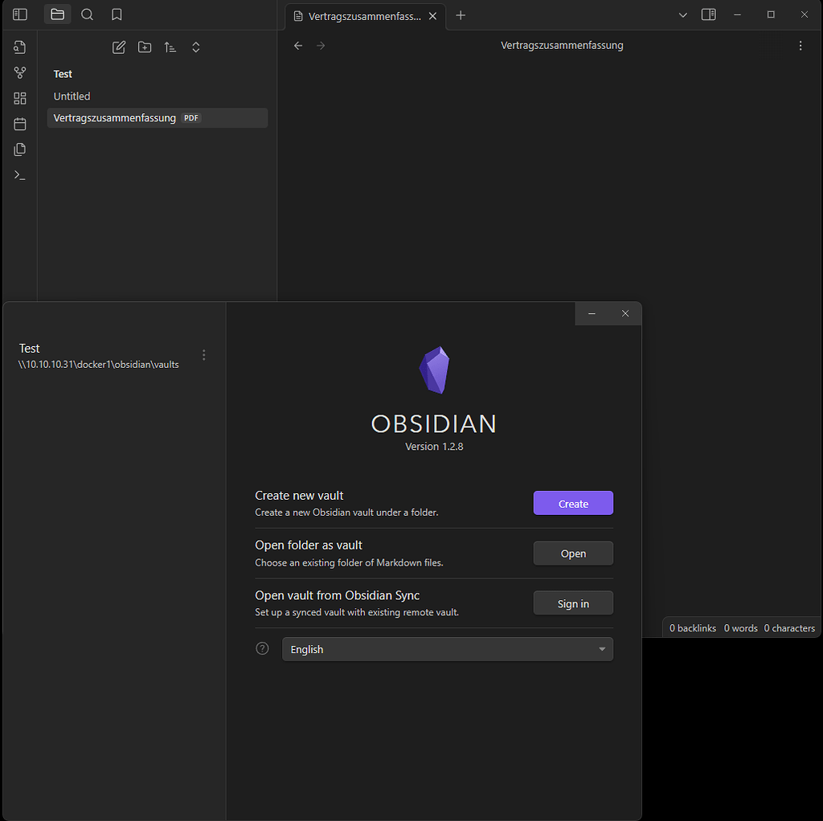Screen dimensions: 823x821
Task: Toggle right sidebar with split icon
Action: [x=708, y=14]
